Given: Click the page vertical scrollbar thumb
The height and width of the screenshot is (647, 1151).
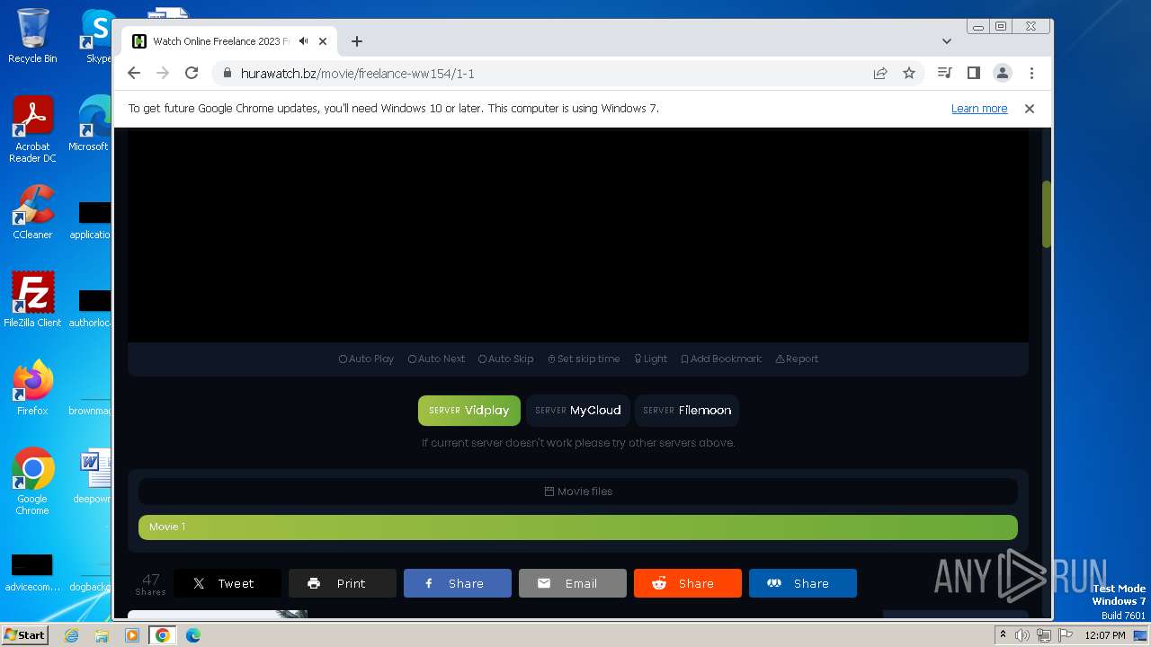Looking at the screenshot, I should click(1047, 214).
